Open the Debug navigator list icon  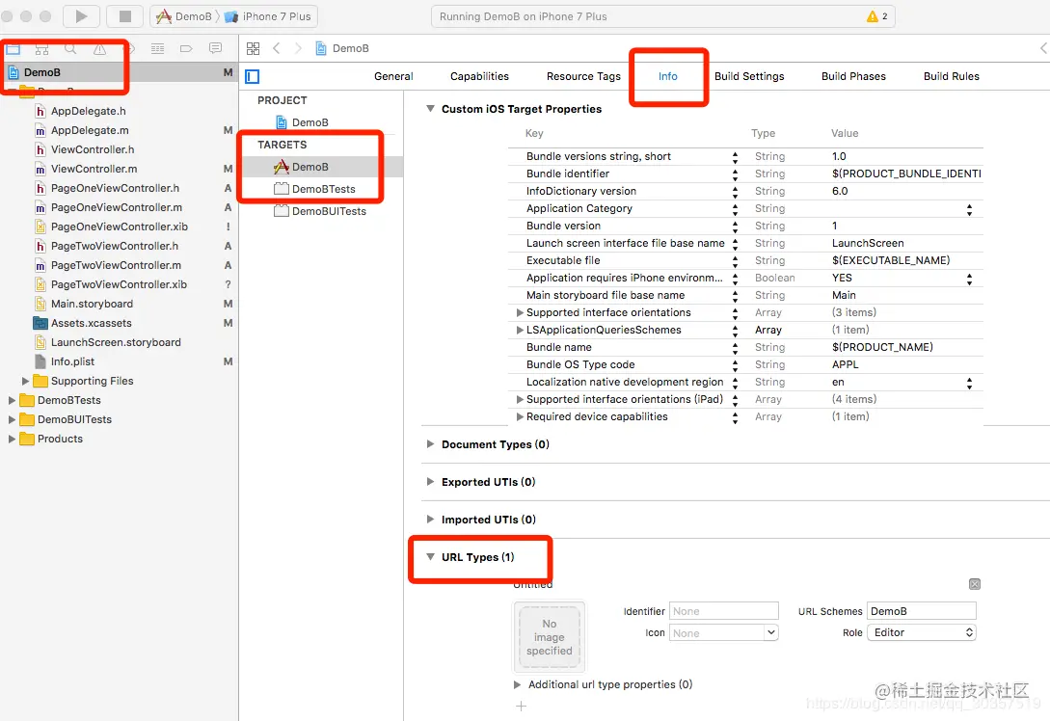pos(157,48)
